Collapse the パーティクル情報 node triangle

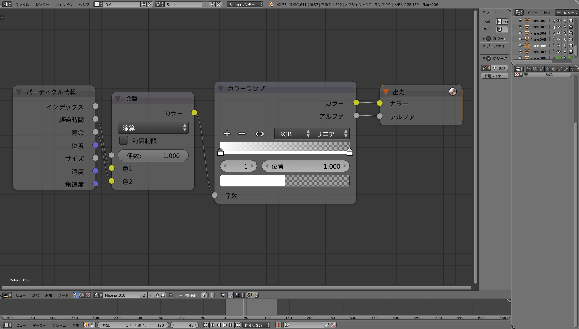(x=19, y=92)
